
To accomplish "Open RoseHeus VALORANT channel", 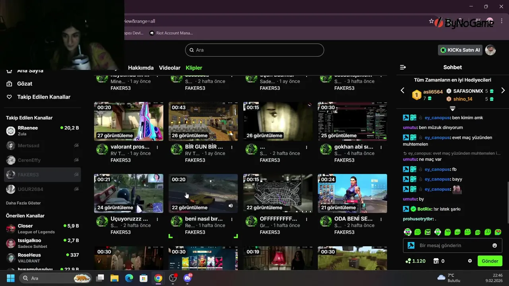I will [43, 258].
